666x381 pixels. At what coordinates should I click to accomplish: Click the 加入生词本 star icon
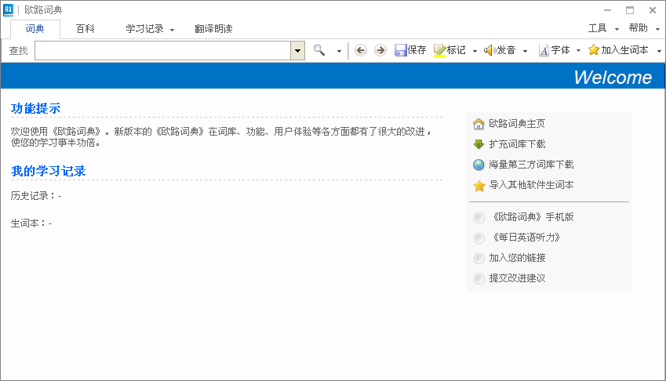[593, 50]
